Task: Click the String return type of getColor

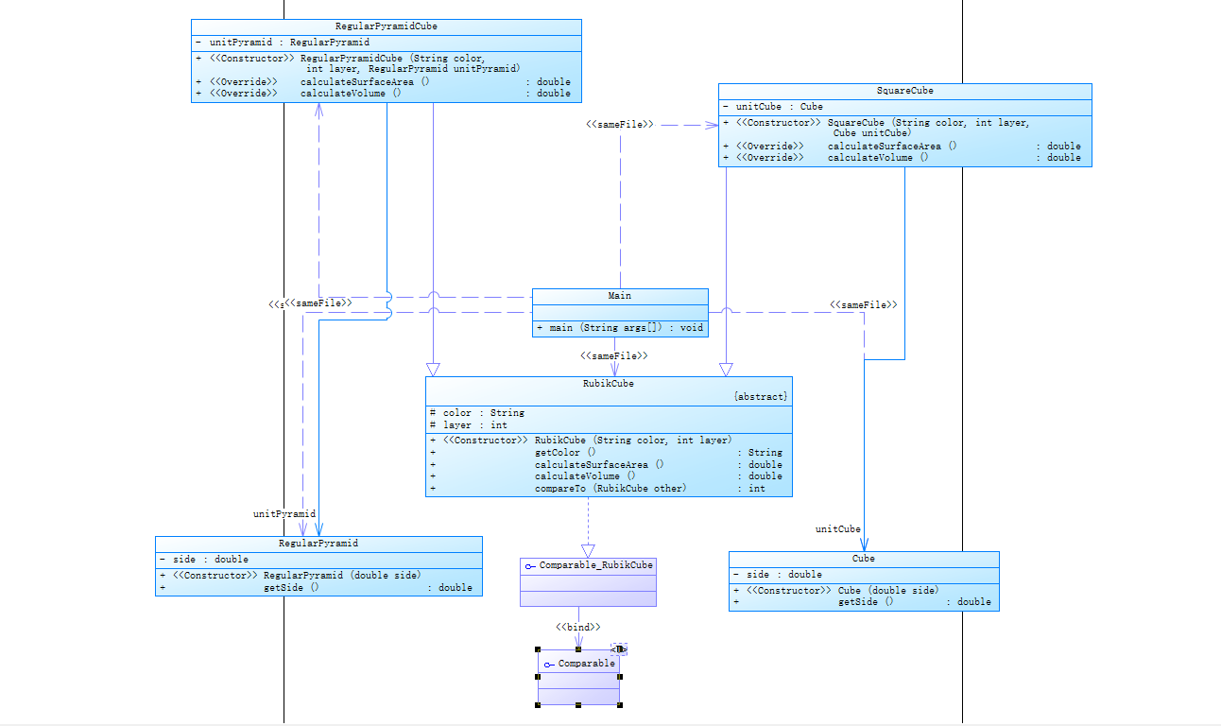Action: coord(765,453)
